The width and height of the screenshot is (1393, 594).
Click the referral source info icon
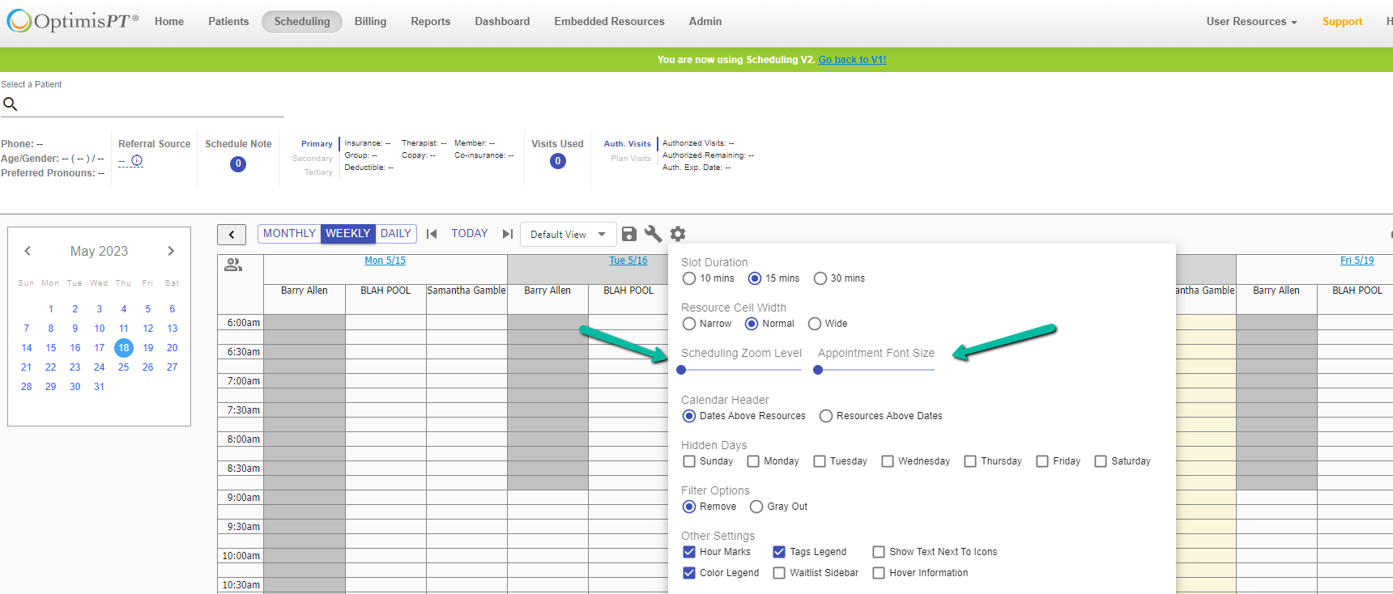[x=137, y=160]
